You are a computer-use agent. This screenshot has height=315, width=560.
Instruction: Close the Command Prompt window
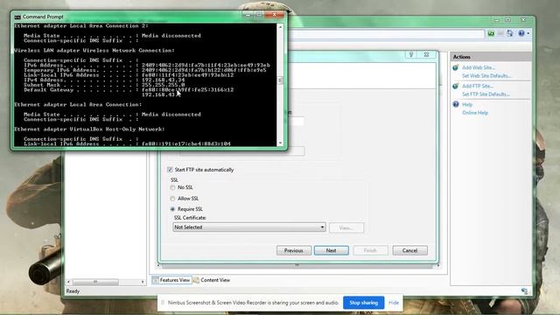coord(274,15)
